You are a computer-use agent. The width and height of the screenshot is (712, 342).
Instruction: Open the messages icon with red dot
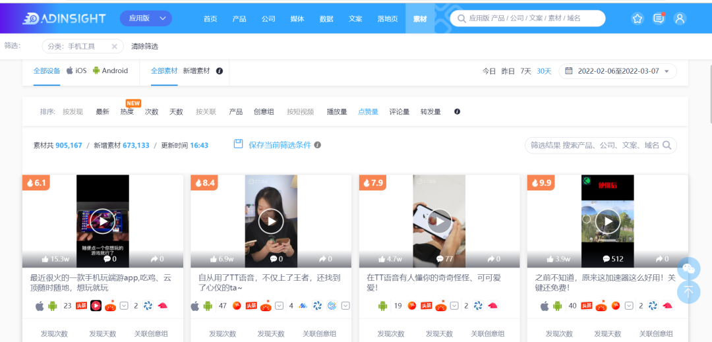[659, 18]
